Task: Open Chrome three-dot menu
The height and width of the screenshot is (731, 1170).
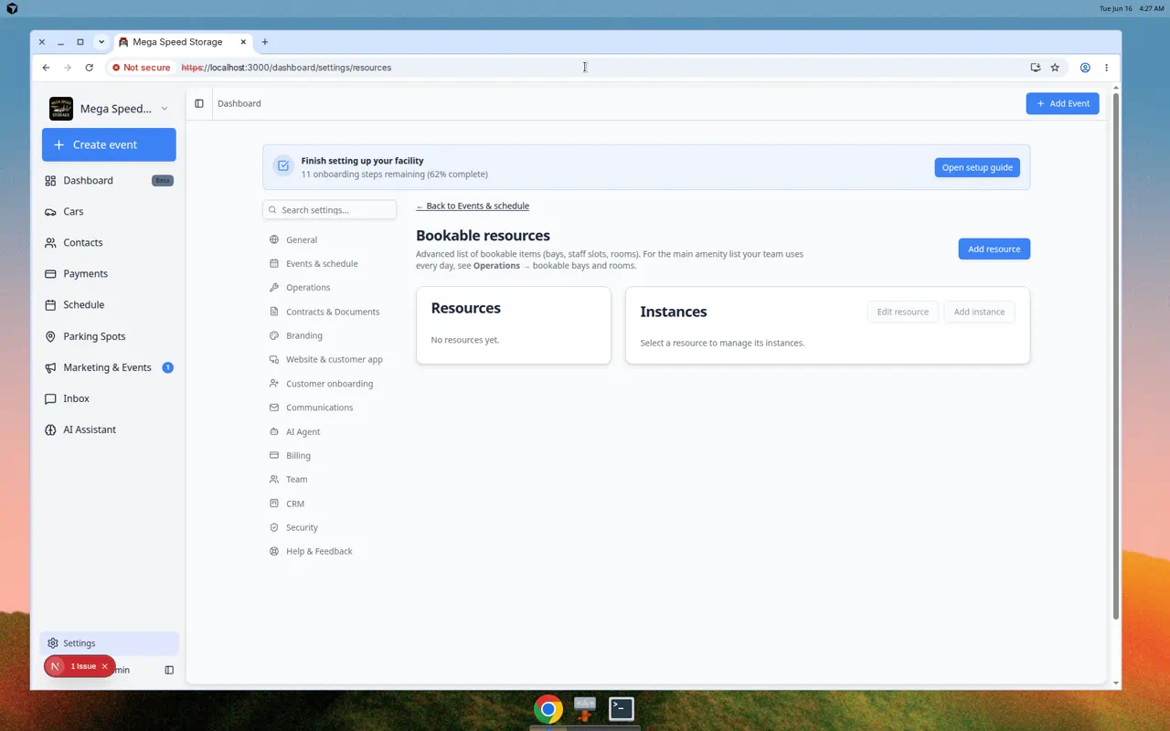Action: [1106, 68]
